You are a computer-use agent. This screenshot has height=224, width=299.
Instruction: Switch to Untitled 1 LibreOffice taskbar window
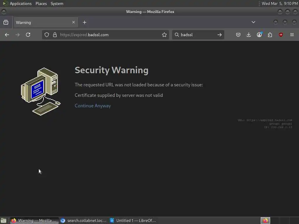click(133, 220)
